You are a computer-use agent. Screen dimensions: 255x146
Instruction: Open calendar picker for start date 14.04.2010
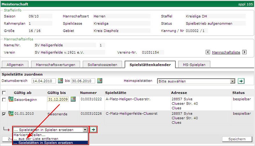61,81
